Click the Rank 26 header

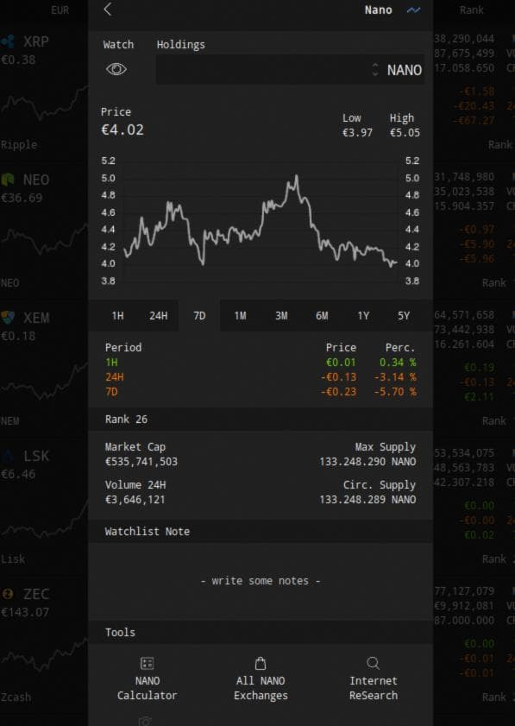click(261, 420)
